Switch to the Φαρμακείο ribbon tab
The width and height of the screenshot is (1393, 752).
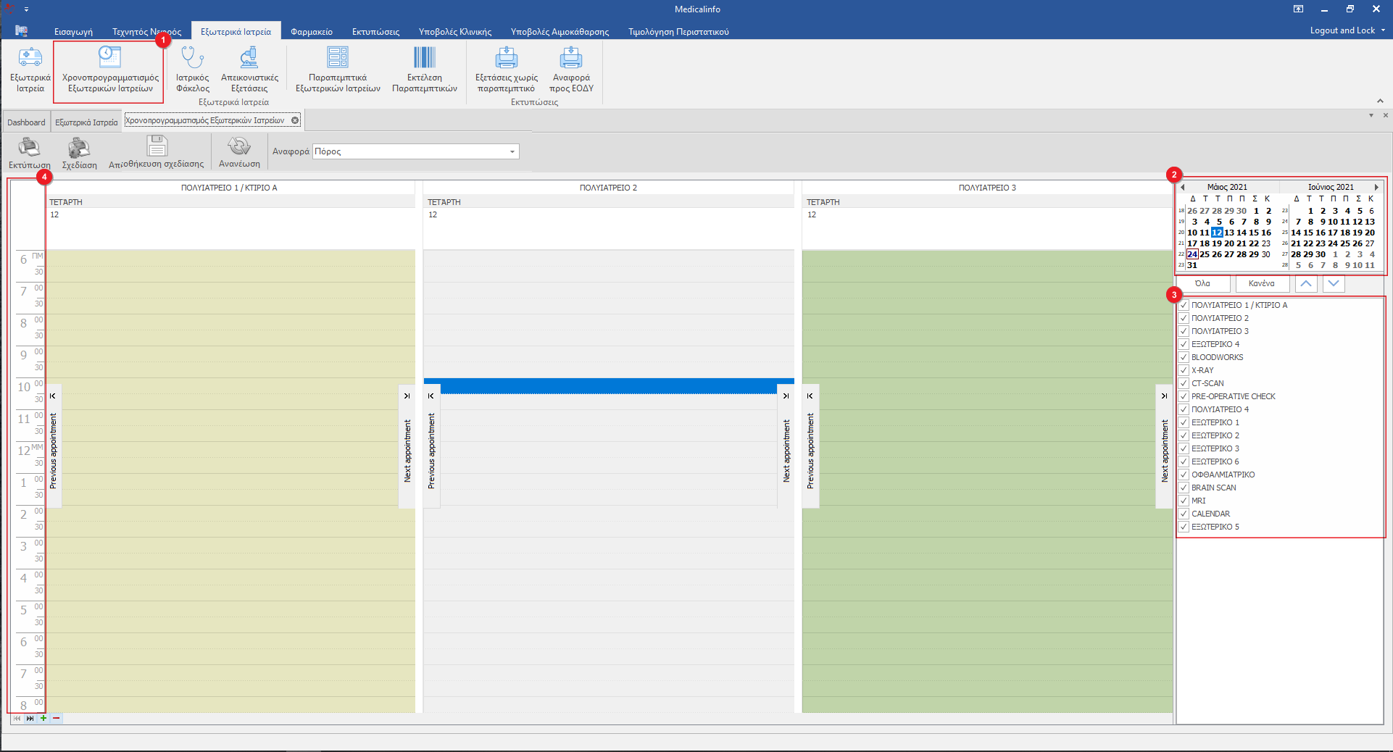pos(312,32)
